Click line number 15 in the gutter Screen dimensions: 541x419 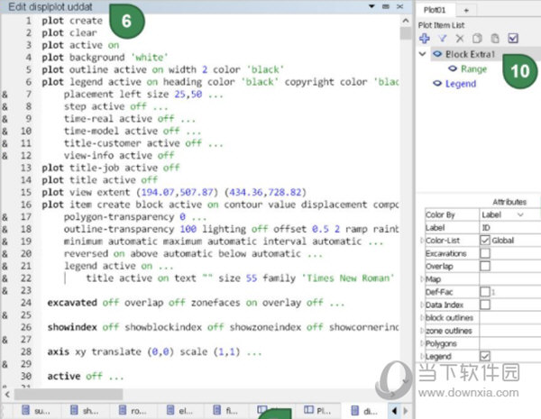(x=26, y=192)
